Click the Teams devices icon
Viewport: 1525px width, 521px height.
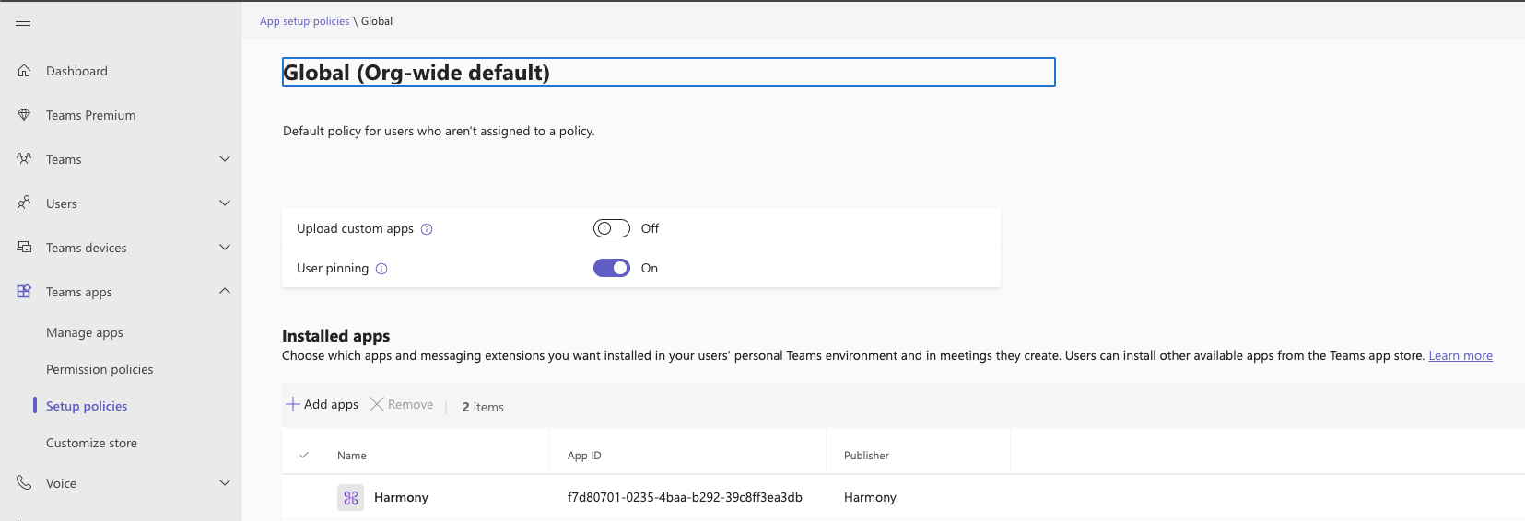[24, 247]
